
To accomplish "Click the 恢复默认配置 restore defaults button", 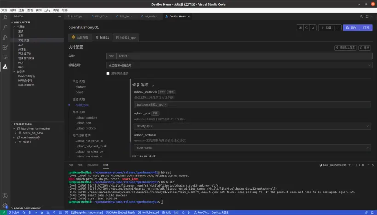I will 345,48.
